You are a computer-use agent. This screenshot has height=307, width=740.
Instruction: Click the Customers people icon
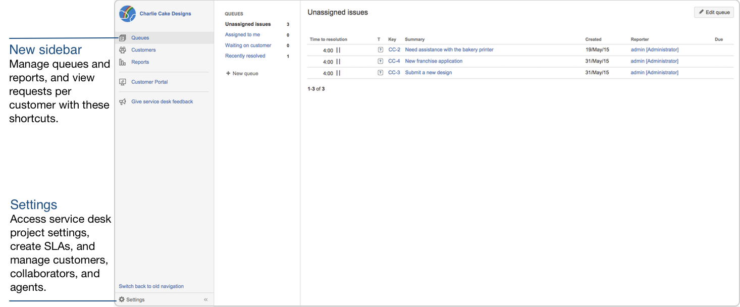[122, 50]
